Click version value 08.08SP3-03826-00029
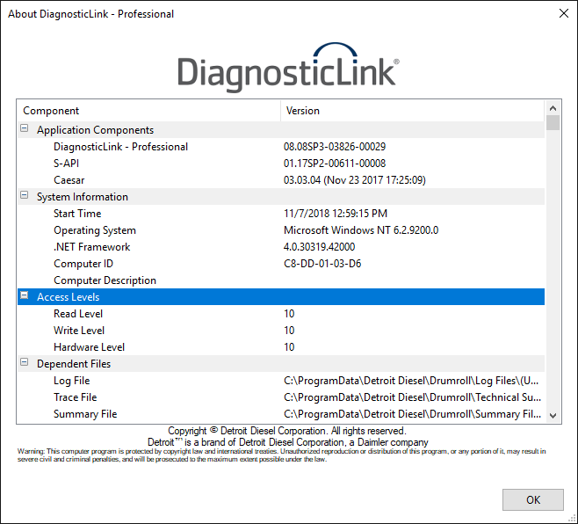Viewport: 578px width, 524px height. click(x=335, y=147)
